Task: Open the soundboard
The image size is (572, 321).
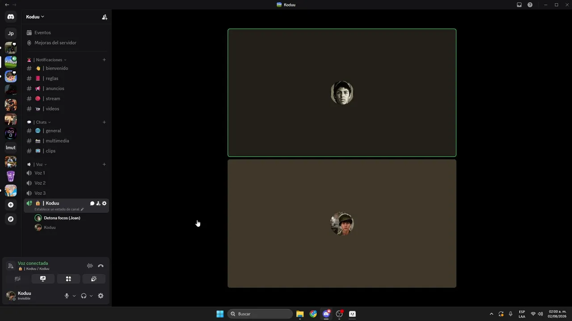Action: tap(94, 279)
